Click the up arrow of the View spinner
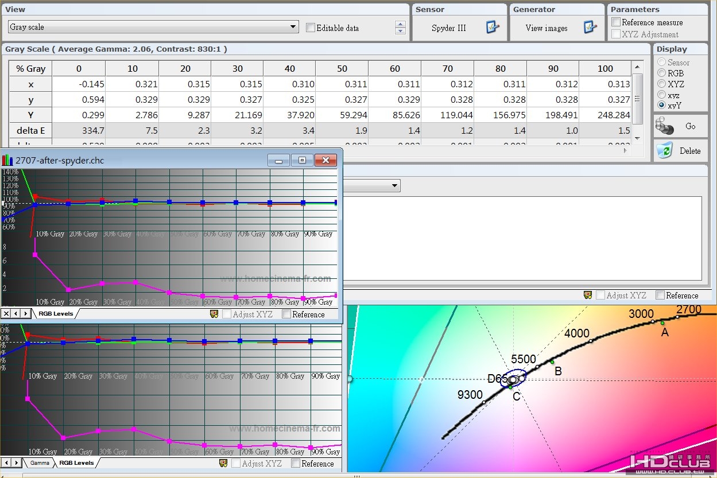Viewport: 717px width, 478px height. click(x=401, y=24)
